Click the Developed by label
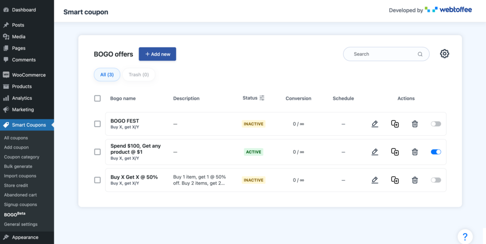Viewport: 486px width, 244px height. 406,10
